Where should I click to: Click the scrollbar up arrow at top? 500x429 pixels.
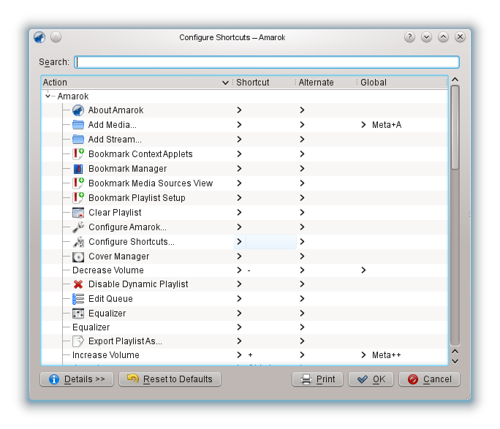pyautogui.click(x=455, y=80)
